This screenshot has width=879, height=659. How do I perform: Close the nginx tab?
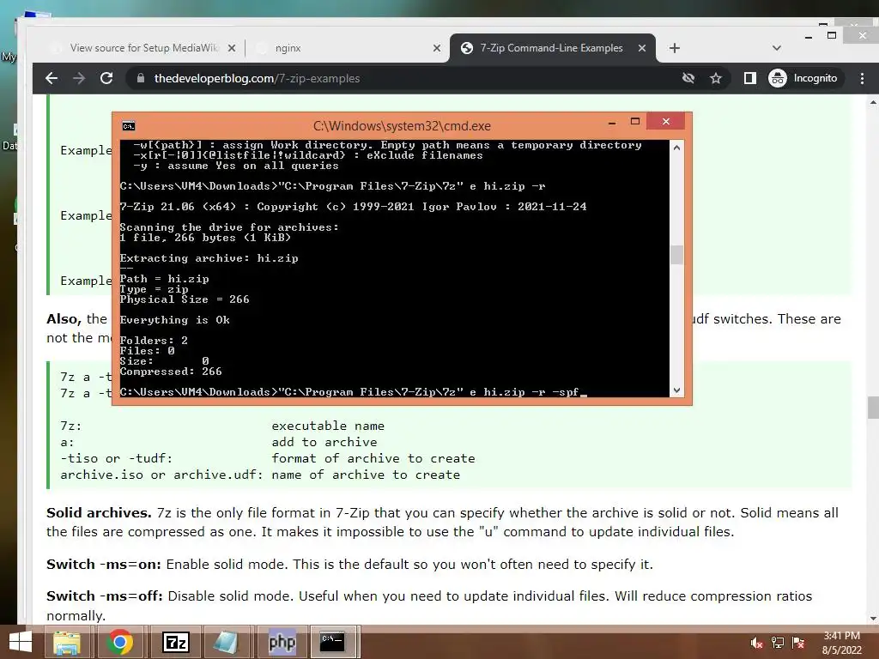point(437,48)
